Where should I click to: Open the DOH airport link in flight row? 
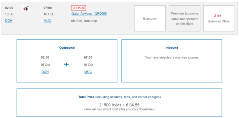(9, 21)
